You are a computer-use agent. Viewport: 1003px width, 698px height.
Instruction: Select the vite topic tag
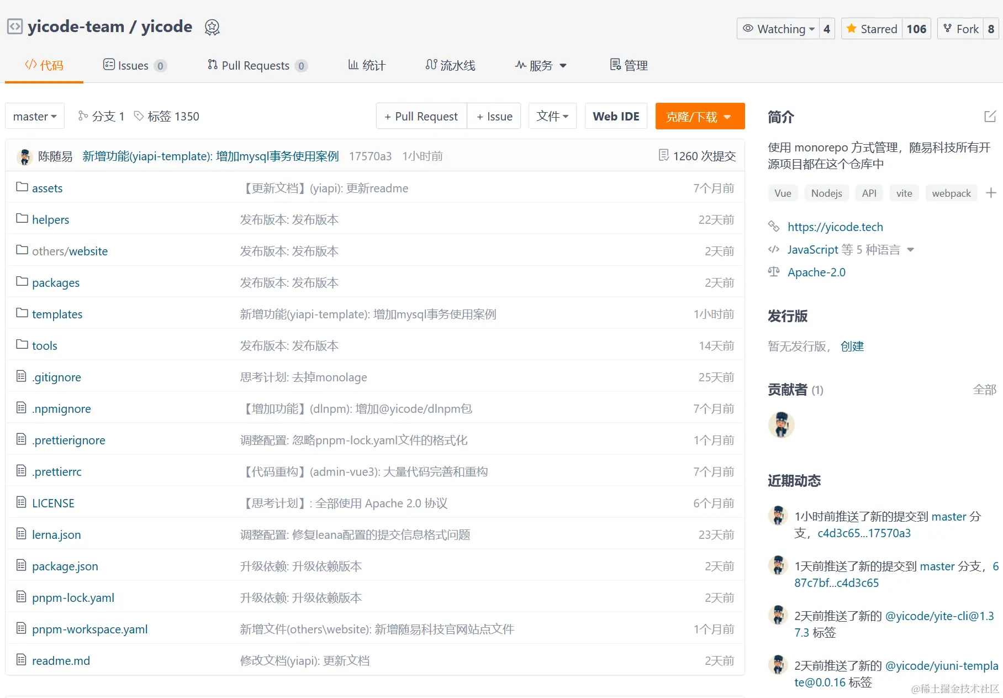coord(904,193)
